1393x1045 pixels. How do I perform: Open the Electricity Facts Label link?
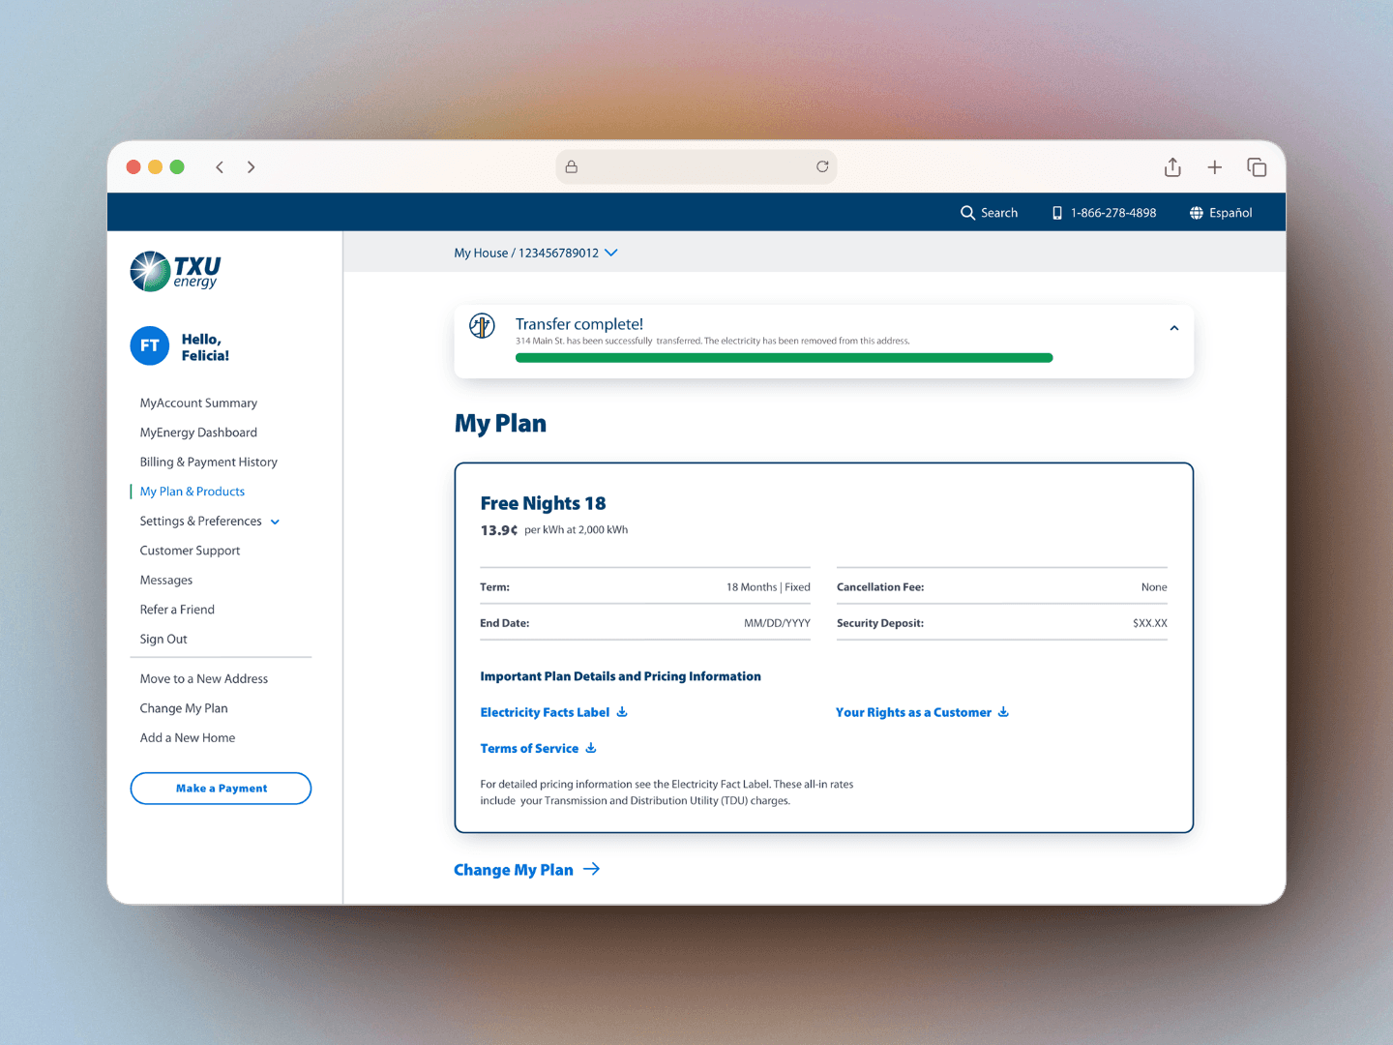[x=545, y=712]
